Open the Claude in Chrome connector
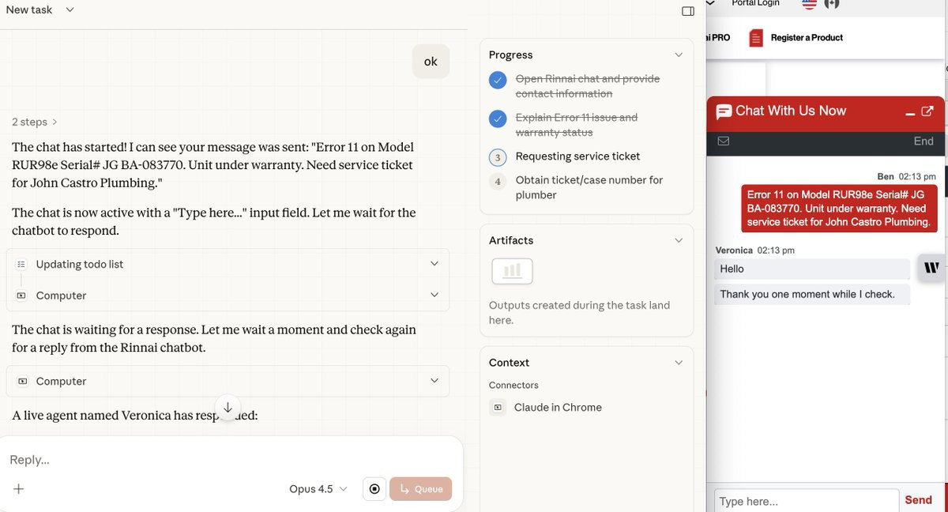 coord(558,408)
